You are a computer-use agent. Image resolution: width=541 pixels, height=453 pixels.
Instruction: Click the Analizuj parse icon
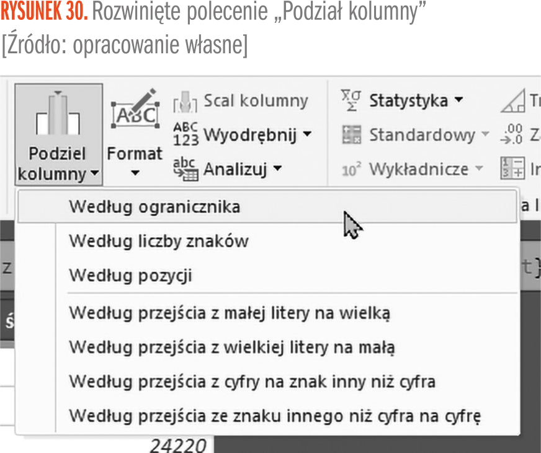coord(186,168)
